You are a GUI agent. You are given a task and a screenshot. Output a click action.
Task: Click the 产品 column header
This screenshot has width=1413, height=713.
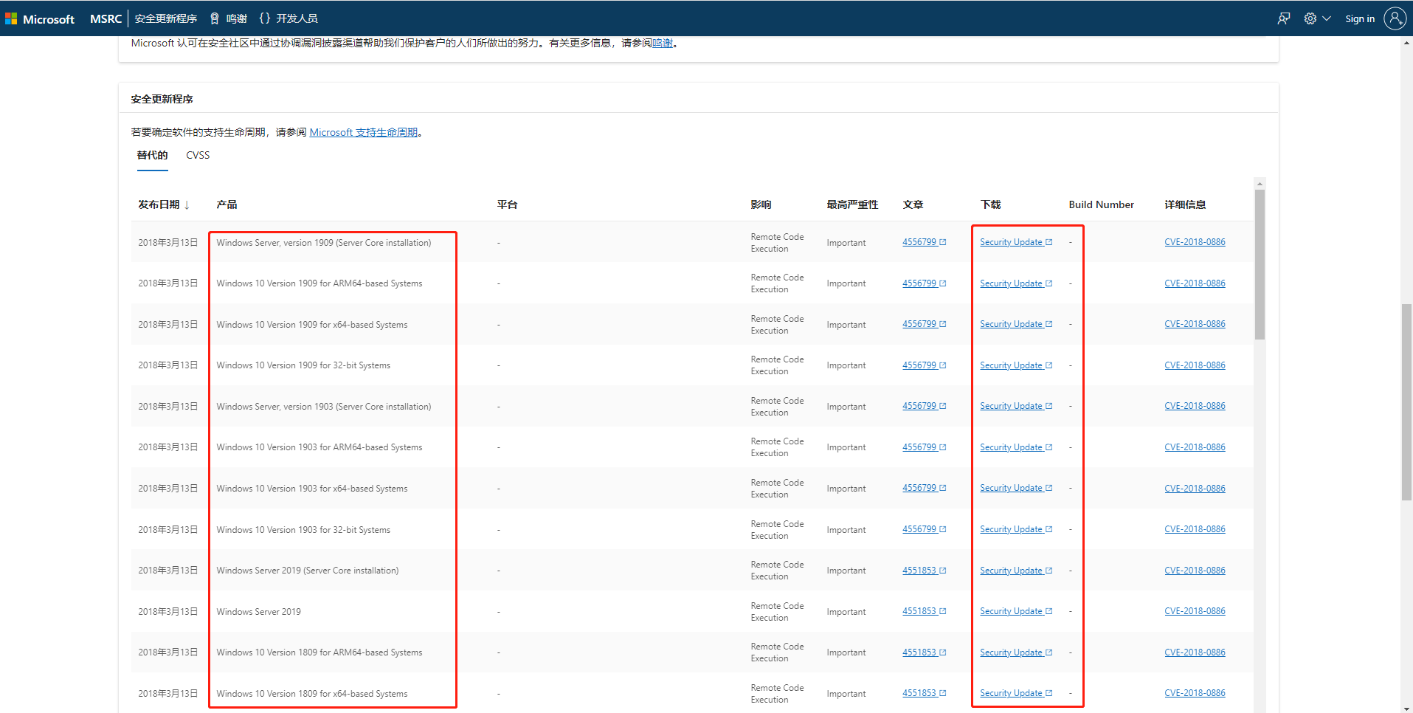(x=227, y=205)
